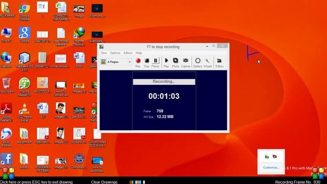Select the how to download video file
This screenshot has height=184, width=327.
pyautogui.click(x=97, y=165)
